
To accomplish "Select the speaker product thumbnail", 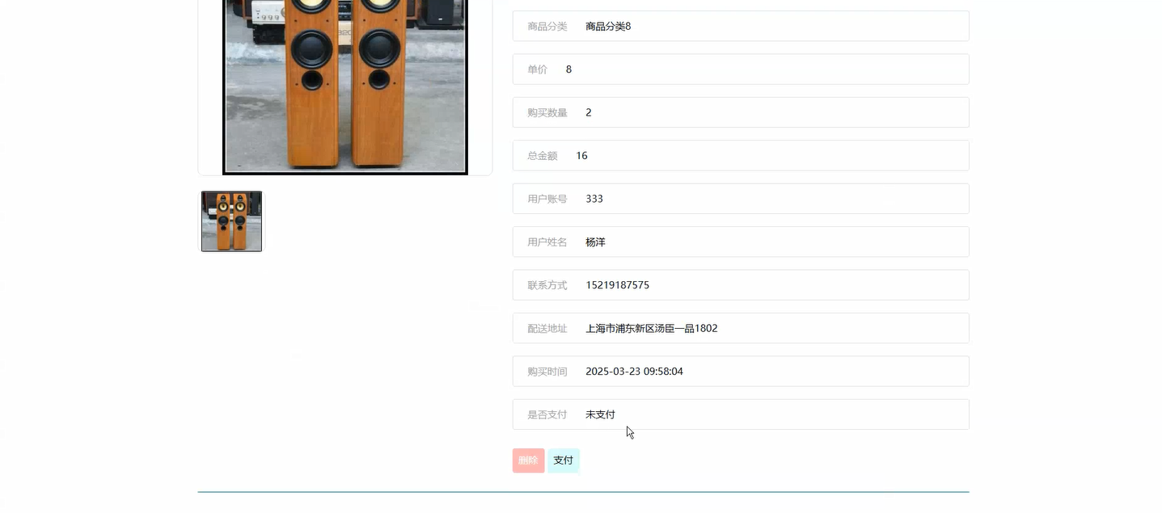I will [231, 221].
